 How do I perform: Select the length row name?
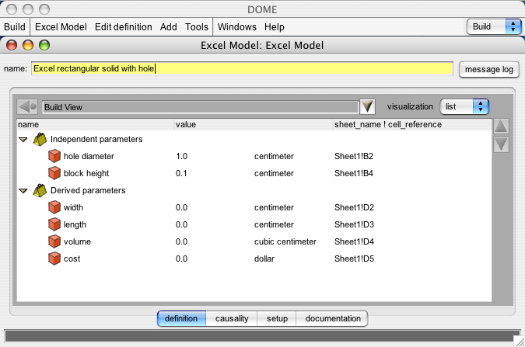[75, 224]
